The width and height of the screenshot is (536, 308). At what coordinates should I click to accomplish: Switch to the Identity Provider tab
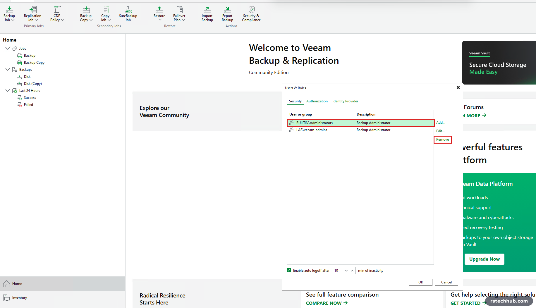click(x=345, y=101)
